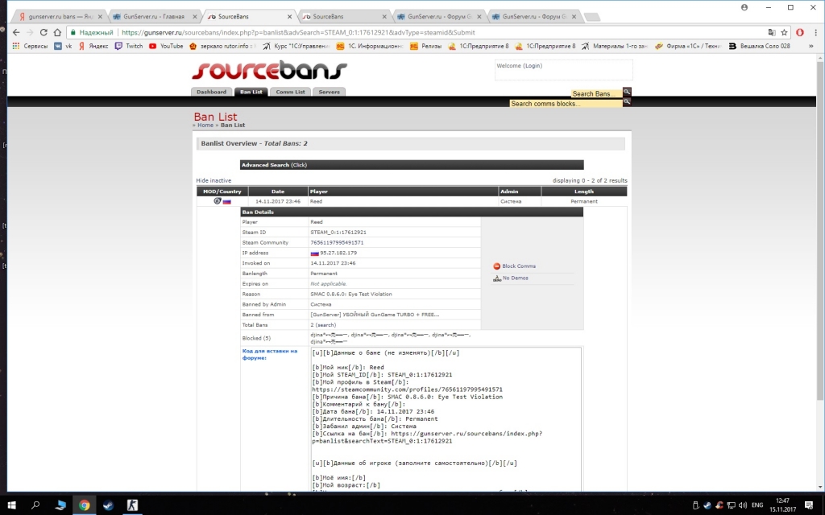The width and height of the screenshot is (825, 515).
Task: Switch to the Comm List tab
Action: point(290,92)
